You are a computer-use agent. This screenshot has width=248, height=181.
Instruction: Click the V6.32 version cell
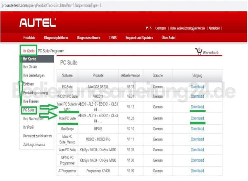131,87
